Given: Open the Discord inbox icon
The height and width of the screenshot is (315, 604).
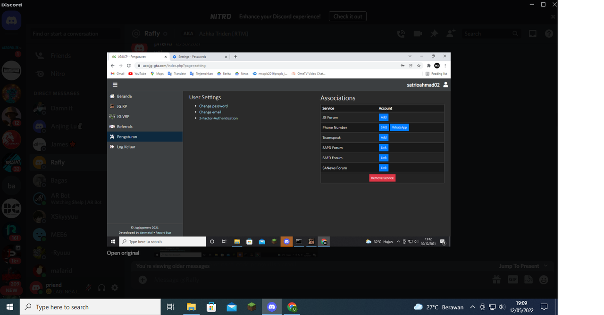Looking at the screenshot, I should tap(532, 34).
